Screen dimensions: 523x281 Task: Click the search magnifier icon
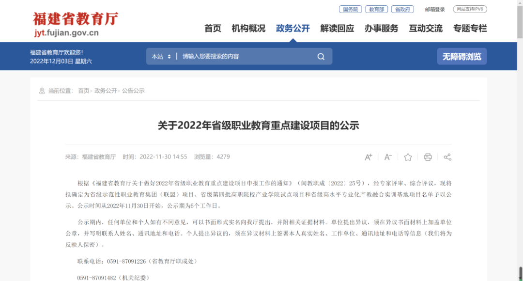click(321, 56)
